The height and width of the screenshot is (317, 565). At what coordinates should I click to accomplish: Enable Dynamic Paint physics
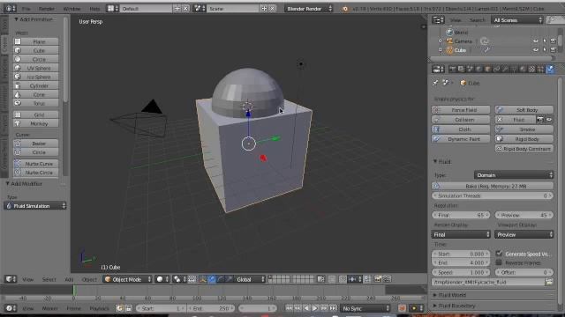pyautogui.click(x=461, y=139)
